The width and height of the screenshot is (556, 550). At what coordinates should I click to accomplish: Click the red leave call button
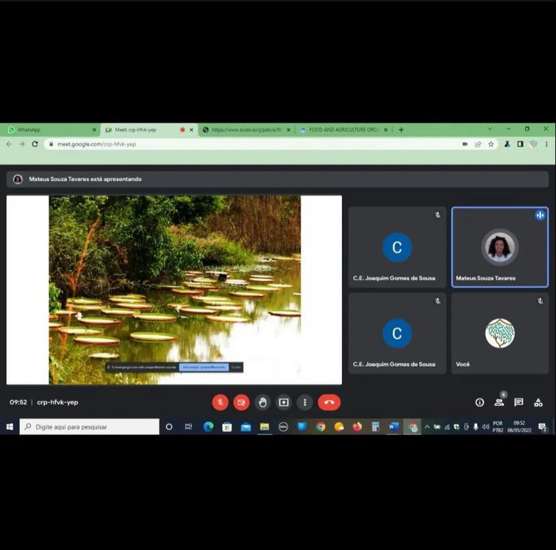(329, 402)
